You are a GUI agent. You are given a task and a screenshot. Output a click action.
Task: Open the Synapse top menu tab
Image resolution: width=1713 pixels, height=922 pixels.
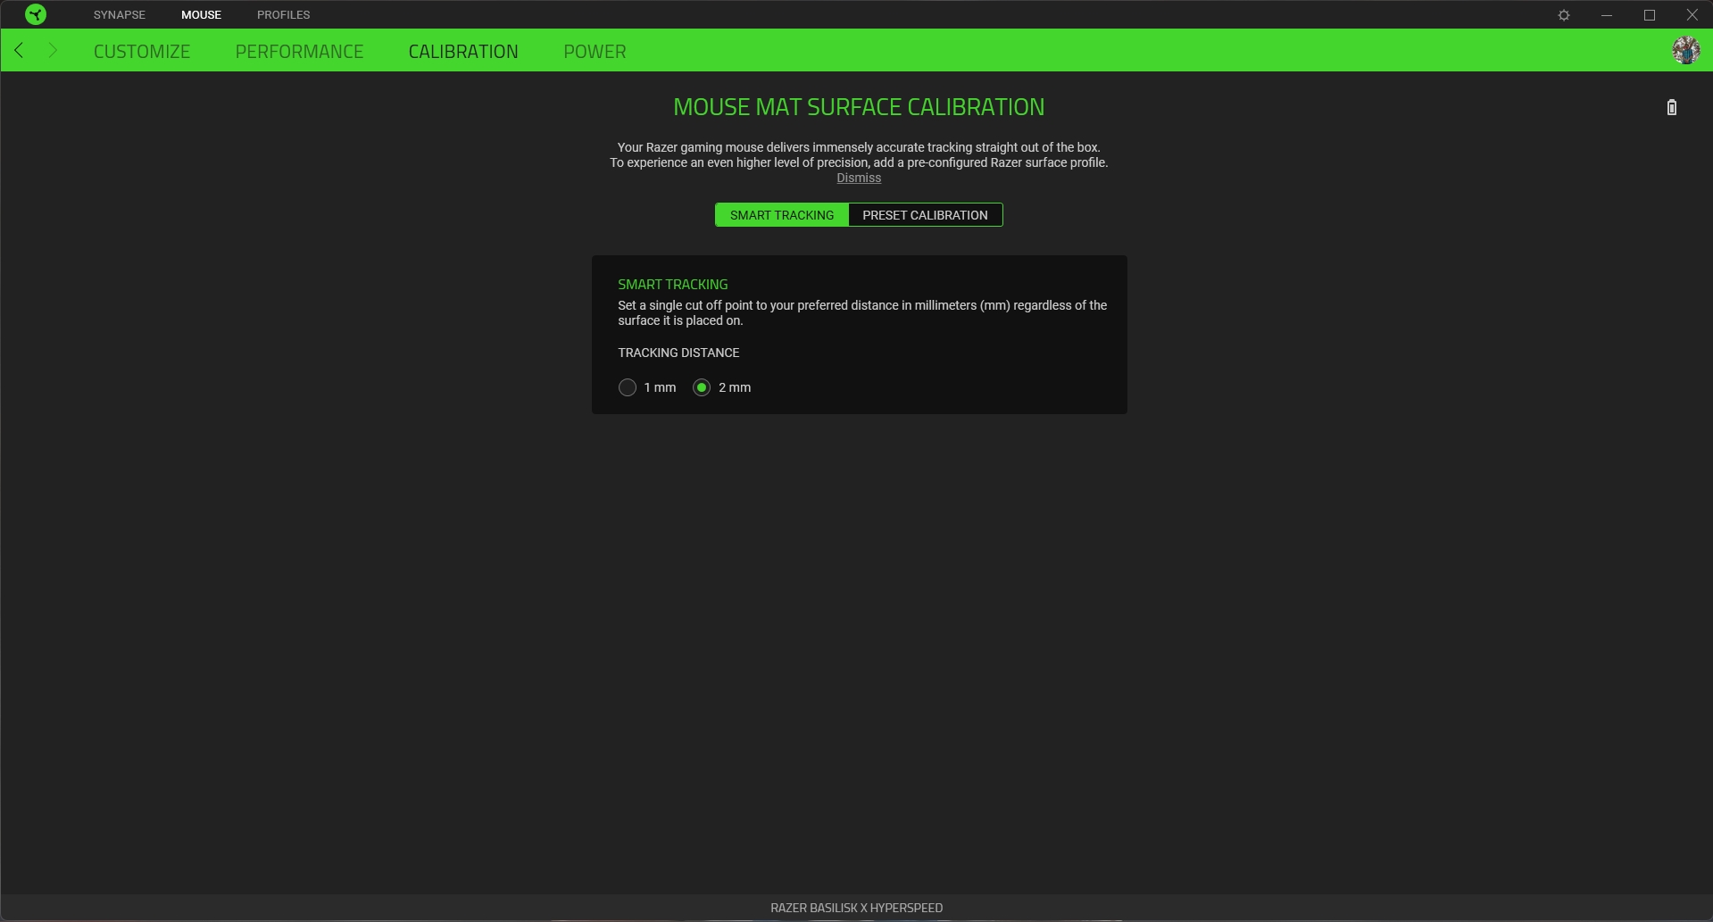(120, 15)
